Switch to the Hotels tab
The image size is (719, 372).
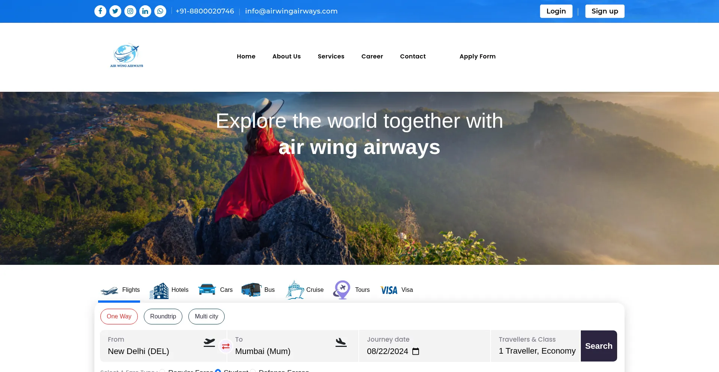pyautogui.click(x=169, y=290)
